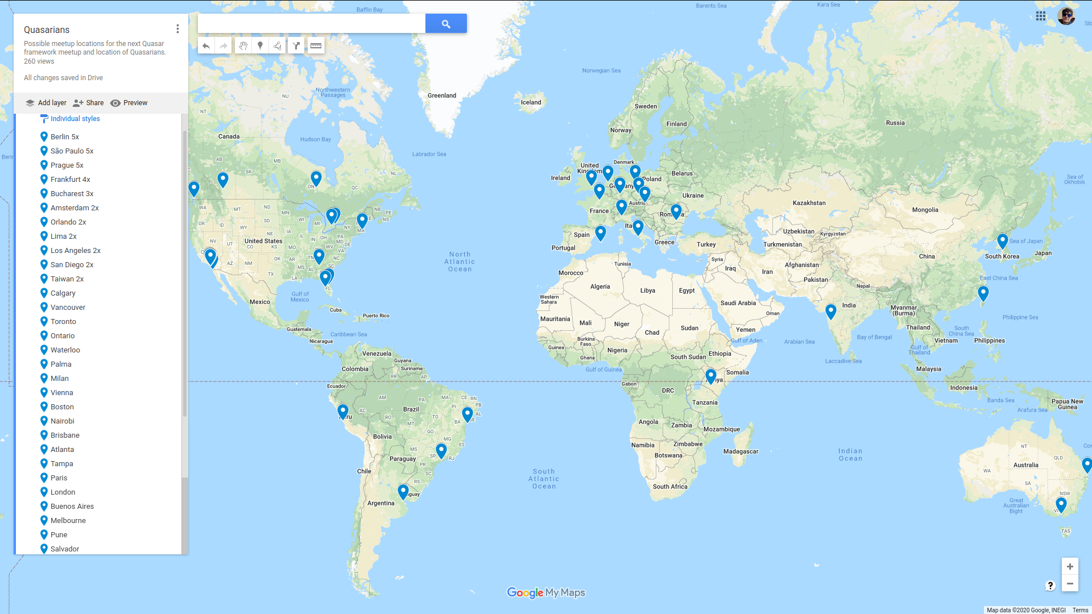The width and height of the screenshot is (1092, 614).
Task: Select the hand pan tool
Action: (x=243, y=45)
